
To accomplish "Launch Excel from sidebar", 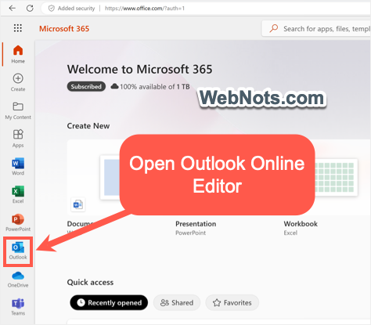I will pyautogui.click(x=18, y=194).
